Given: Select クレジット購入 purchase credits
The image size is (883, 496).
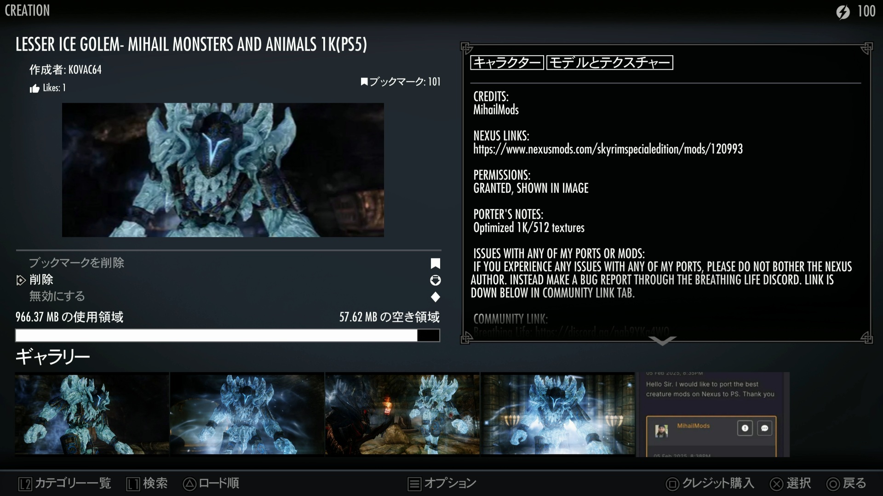Looking at the screenshot, I should tap(710, 483).
